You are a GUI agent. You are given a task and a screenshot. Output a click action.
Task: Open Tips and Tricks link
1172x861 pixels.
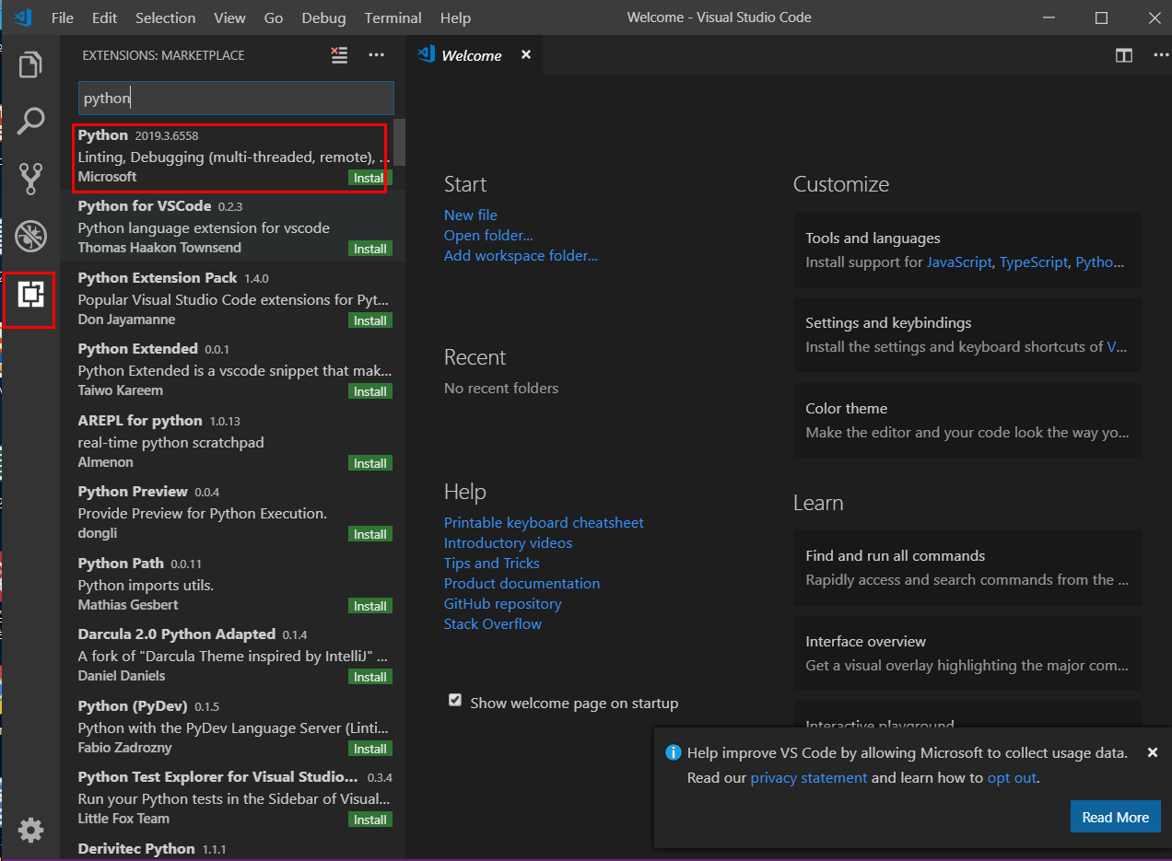click(x=491, y=563)
